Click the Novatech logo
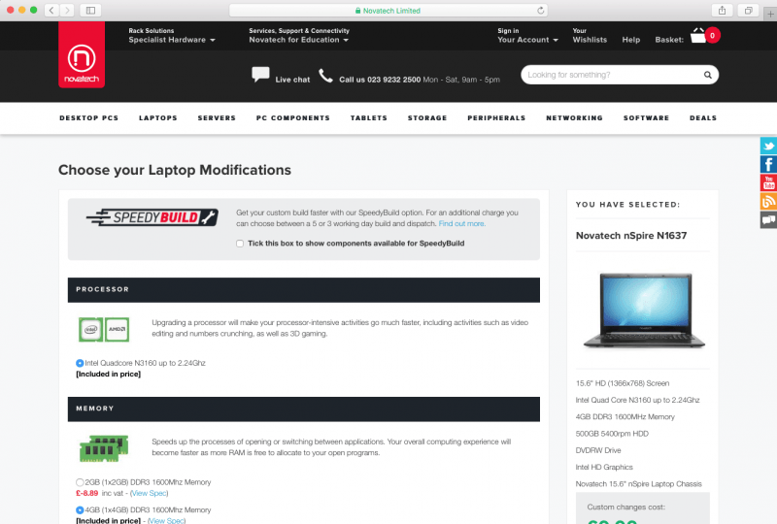Image resolution: width=777 pixels, height=524 pixels. [82, 54]
